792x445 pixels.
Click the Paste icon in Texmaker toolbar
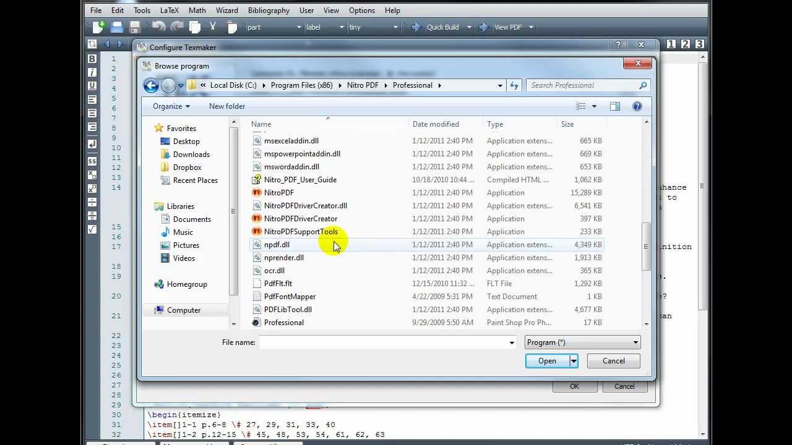coord(232,27)
